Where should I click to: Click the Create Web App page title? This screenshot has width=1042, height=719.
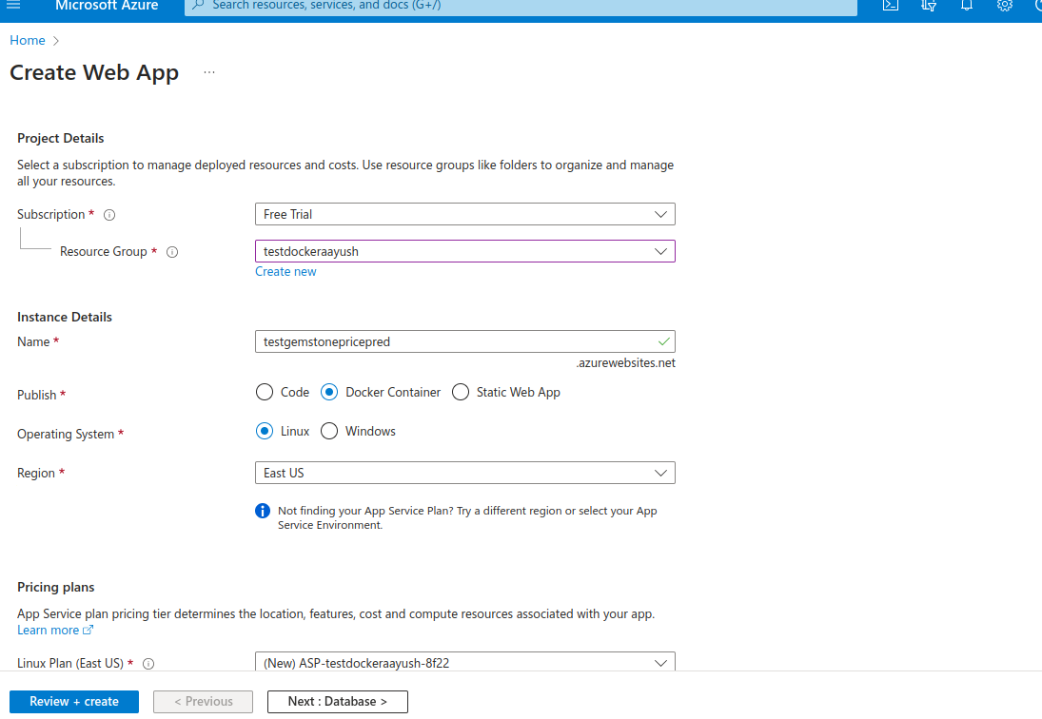[94, 72]
